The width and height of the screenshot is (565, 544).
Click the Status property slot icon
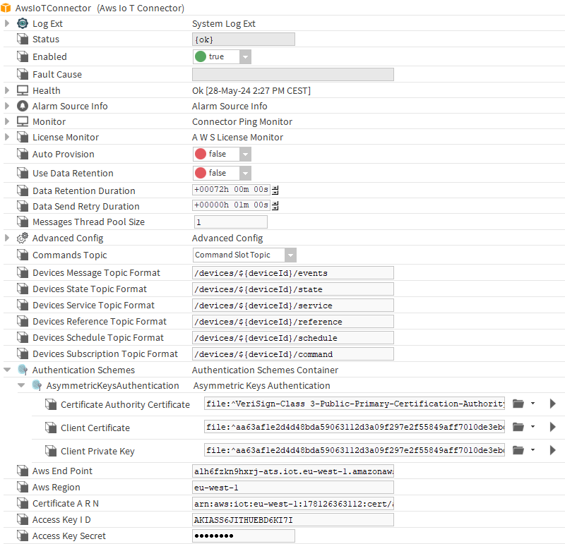pos(23,40)
